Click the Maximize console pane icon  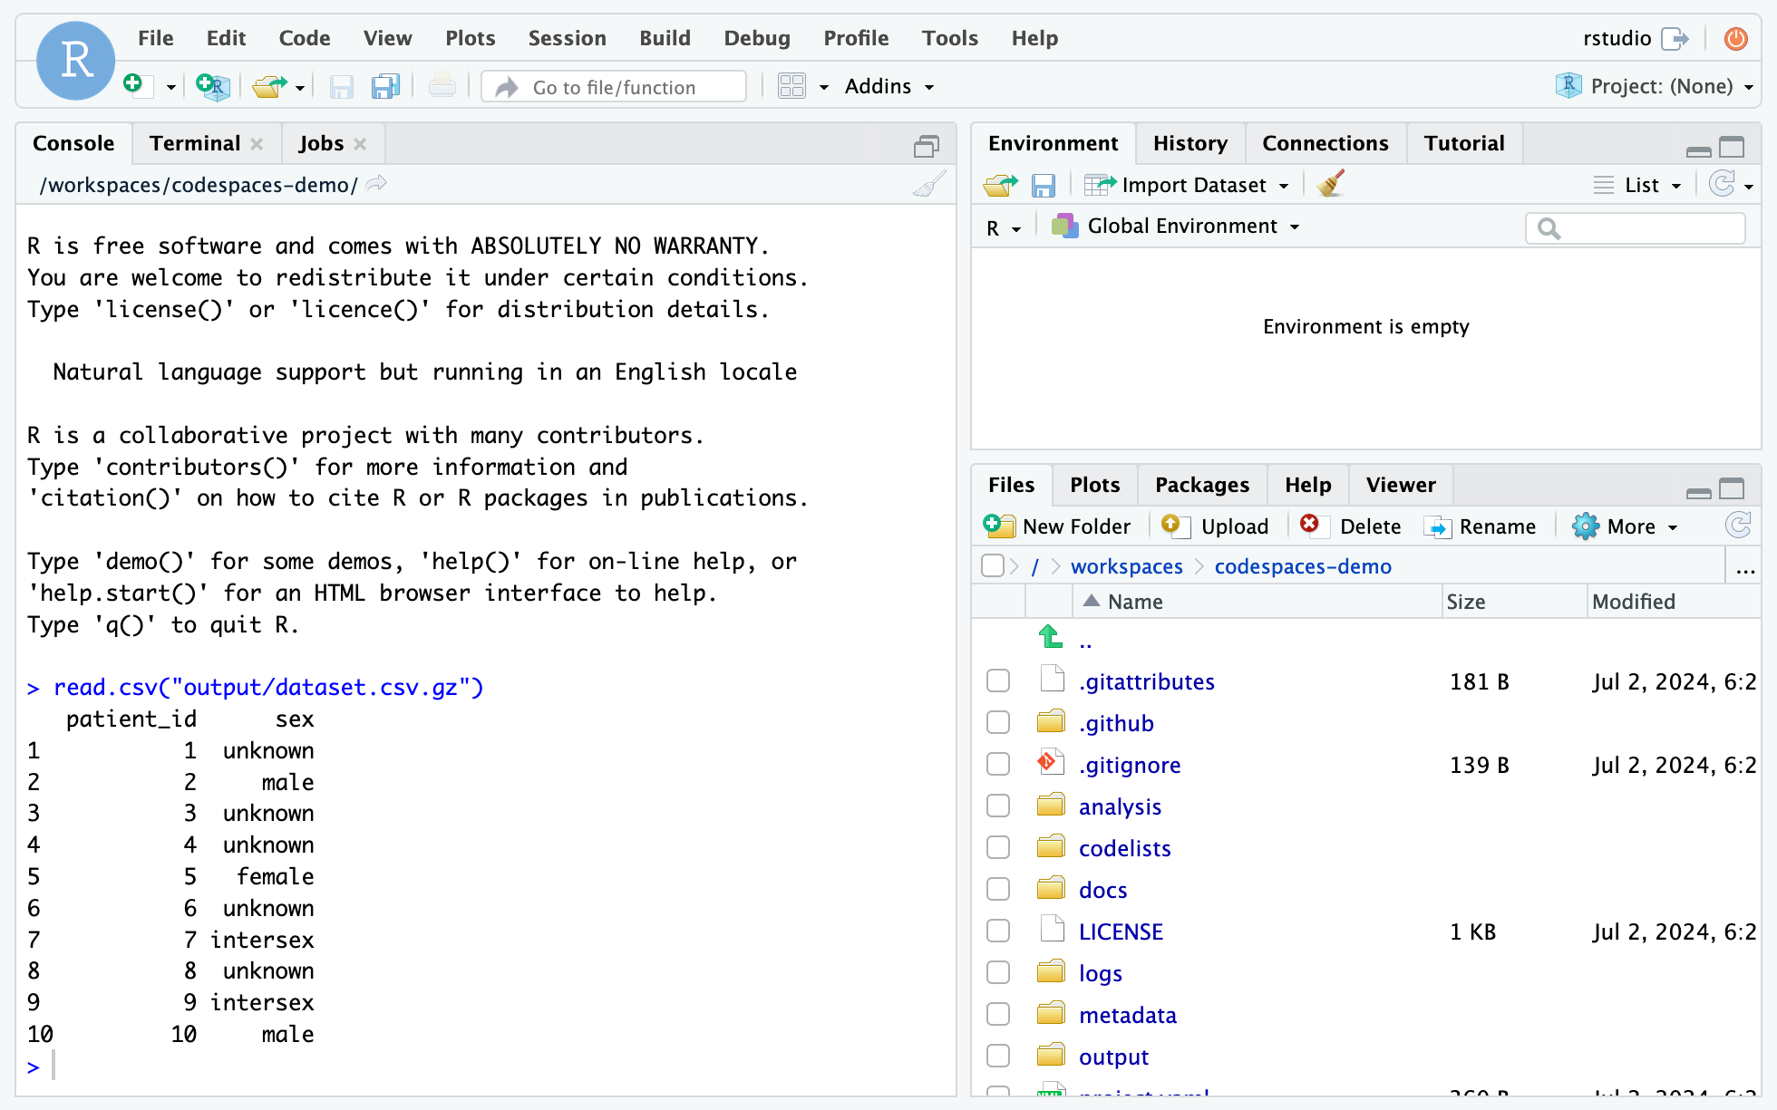click(x=926, y=146)
